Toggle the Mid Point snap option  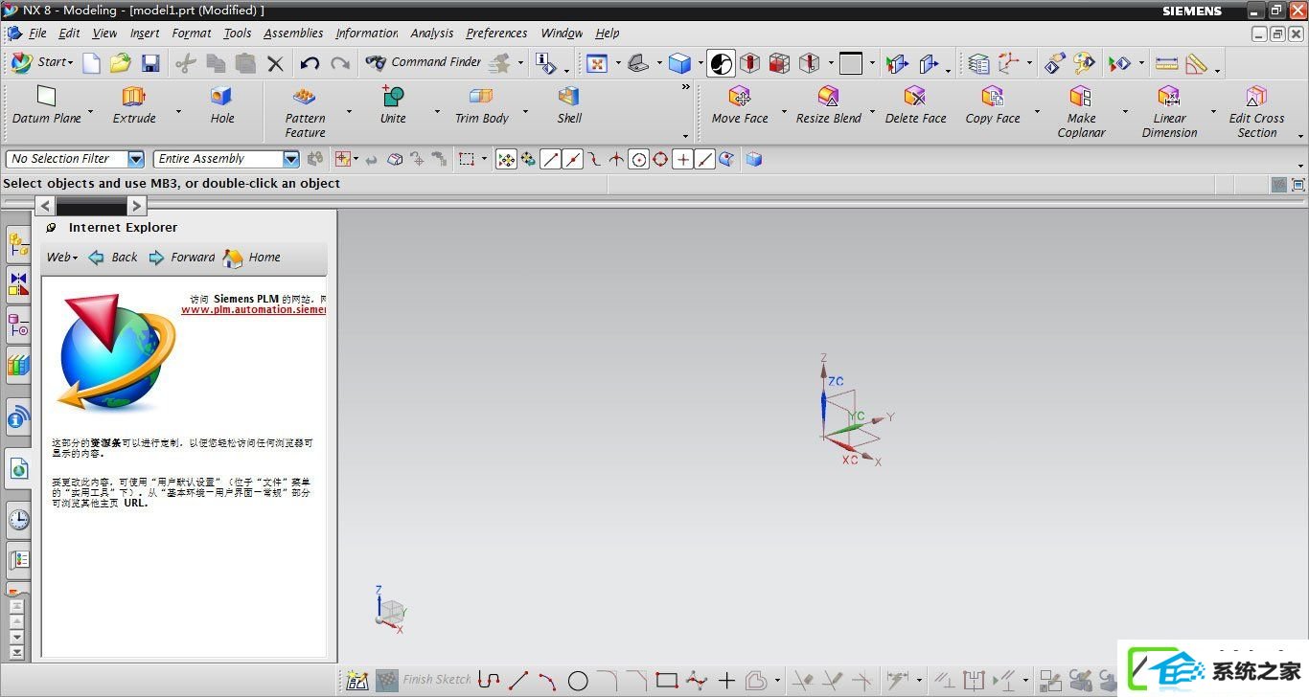(572, 159)
